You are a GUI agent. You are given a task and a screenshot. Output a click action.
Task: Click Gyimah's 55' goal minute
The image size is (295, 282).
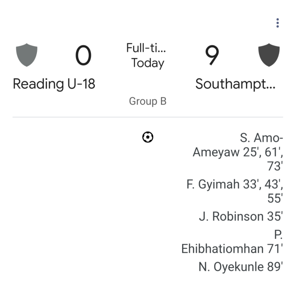point(275,199)
